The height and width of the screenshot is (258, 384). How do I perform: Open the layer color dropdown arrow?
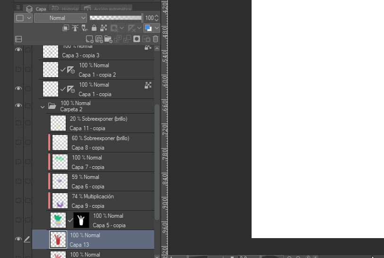157,28
